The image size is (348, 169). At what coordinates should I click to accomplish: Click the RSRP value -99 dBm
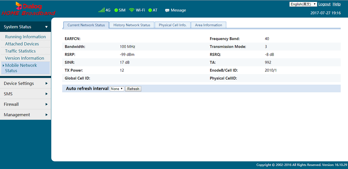point(127,54)
